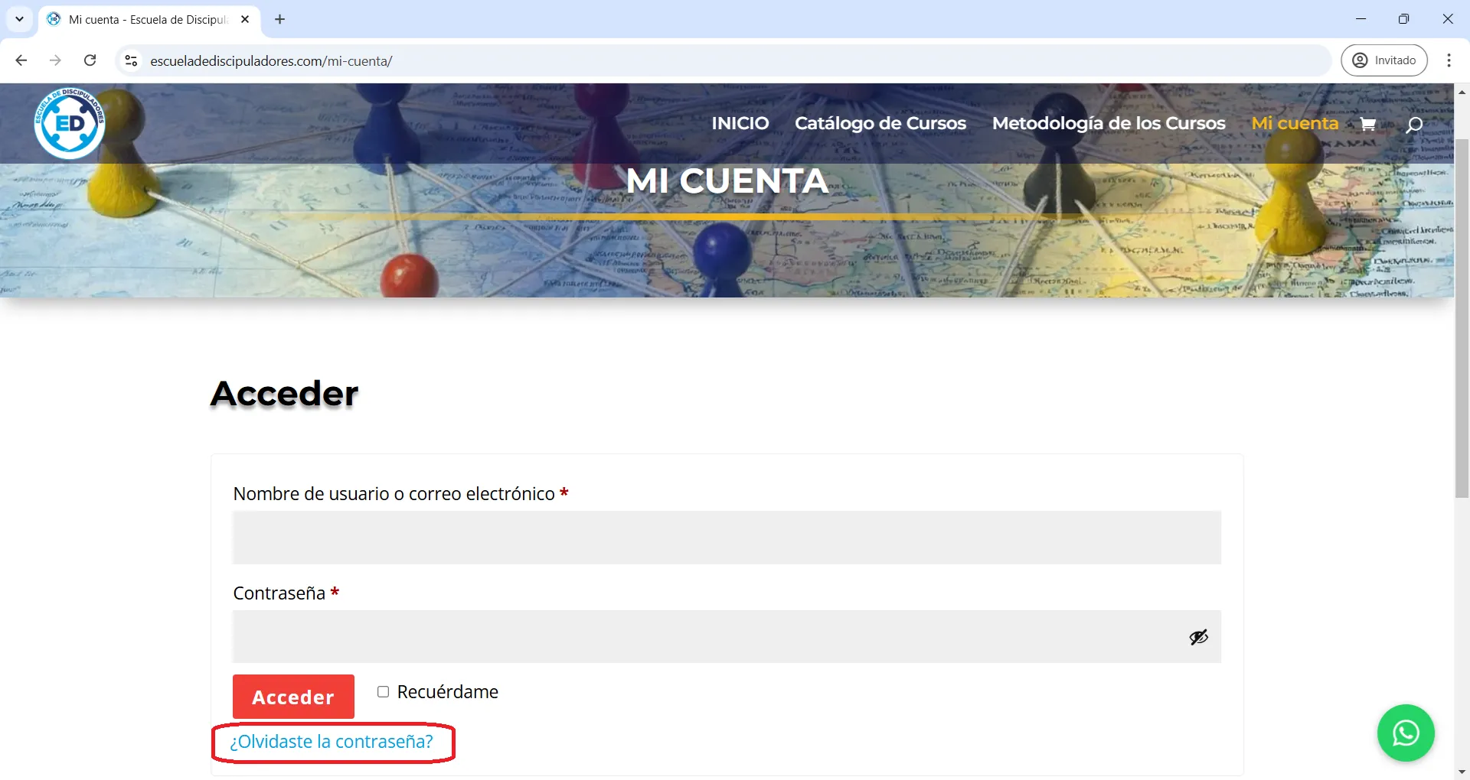Reload the page with the refresh icon
Image resolution: width=1470 pixels, height=780 pixels.
[x=90, y=60]
